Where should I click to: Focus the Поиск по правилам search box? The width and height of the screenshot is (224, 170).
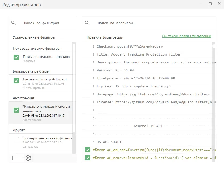tap(150, 23)
